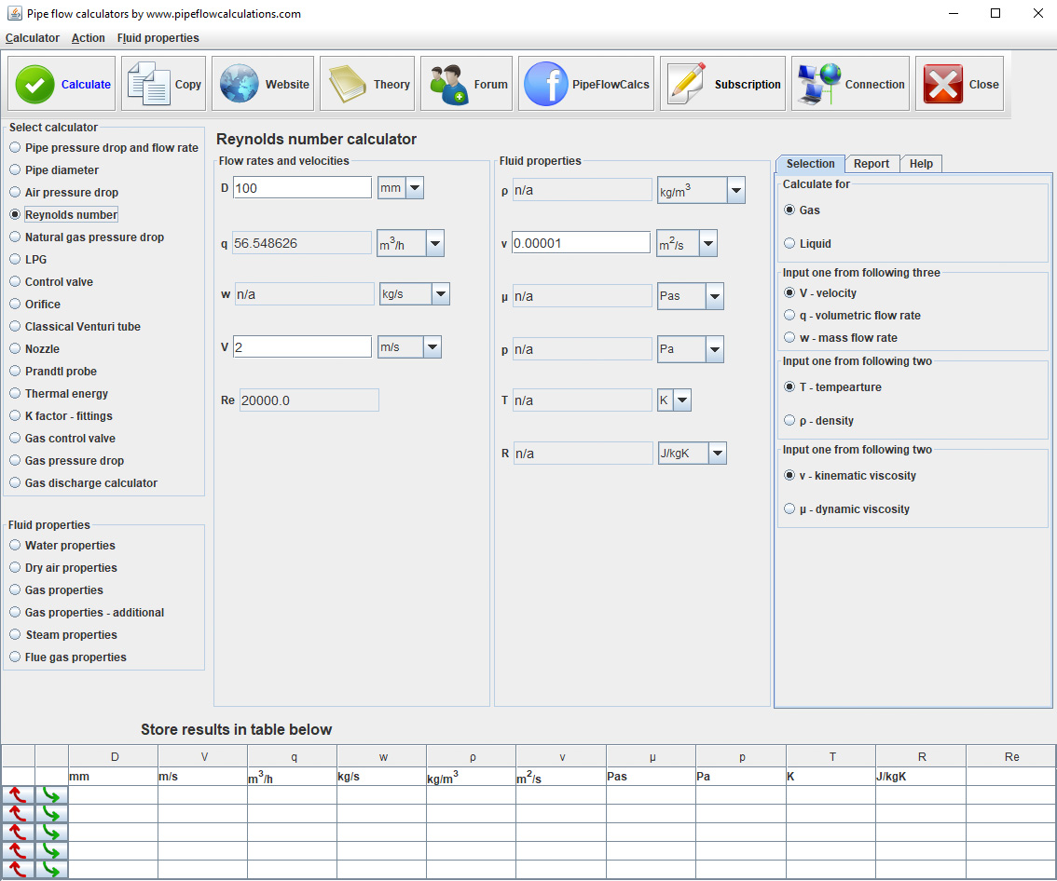Switch to the Report tab
The width and height of the screenshot is (1057, 881).
pos(872,164)
